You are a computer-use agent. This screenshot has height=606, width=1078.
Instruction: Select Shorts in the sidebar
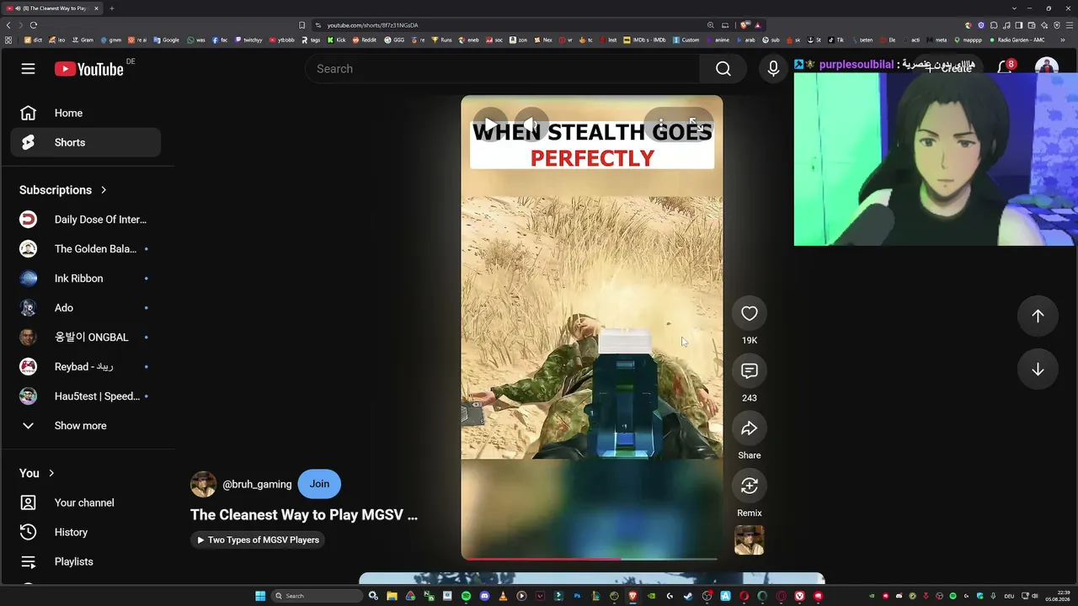86,142
